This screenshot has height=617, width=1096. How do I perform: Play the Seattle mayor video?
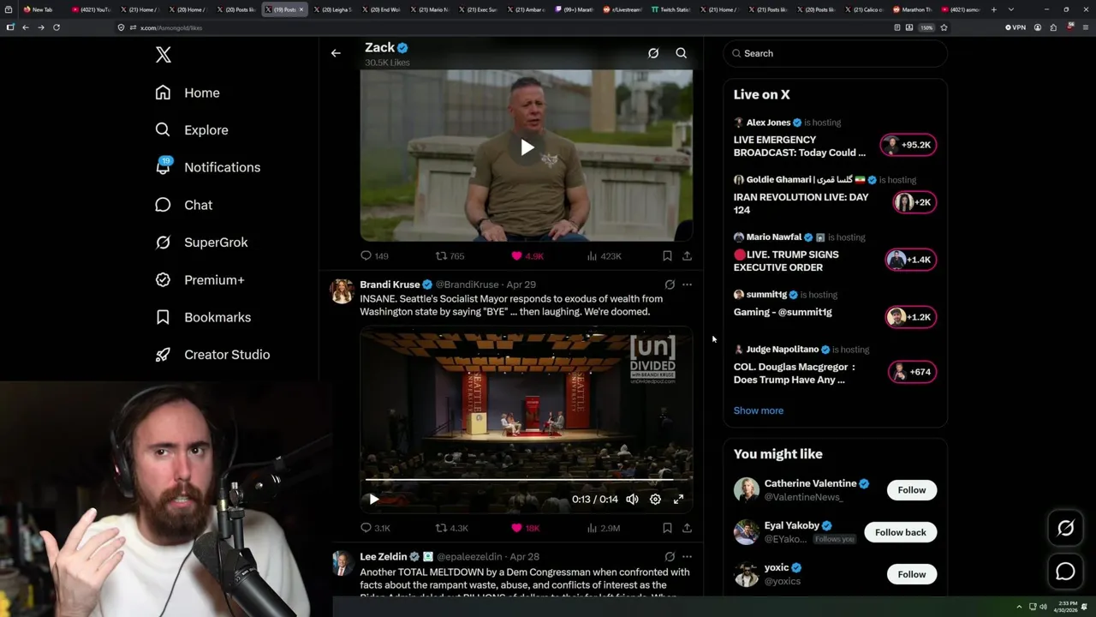[x=374, y=500]
